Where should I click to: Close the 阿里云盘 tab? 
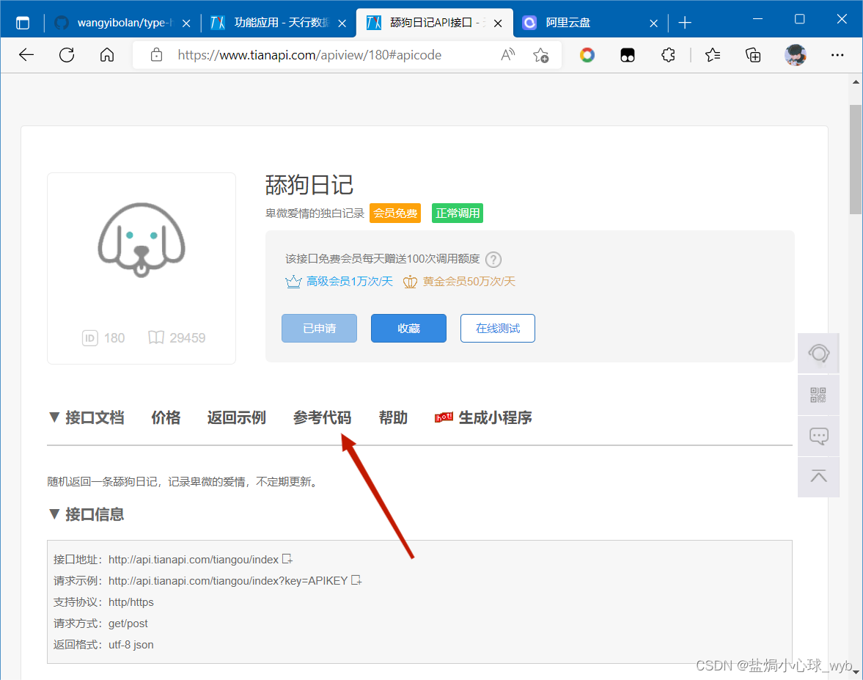point(653,23)
